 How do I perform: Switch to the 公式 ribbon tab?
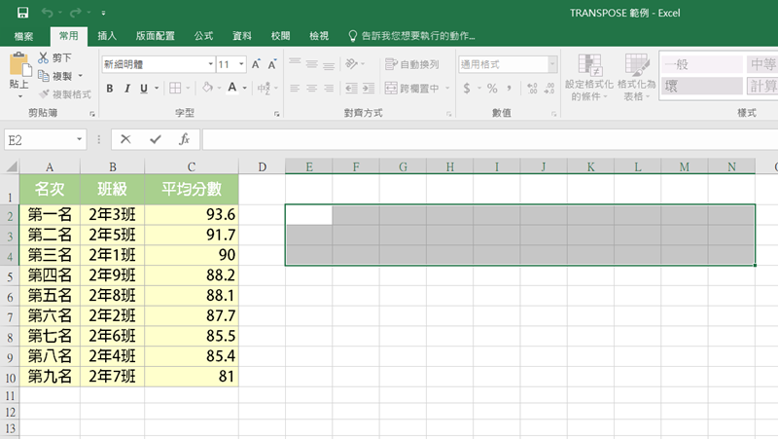[x=203, y=36]
